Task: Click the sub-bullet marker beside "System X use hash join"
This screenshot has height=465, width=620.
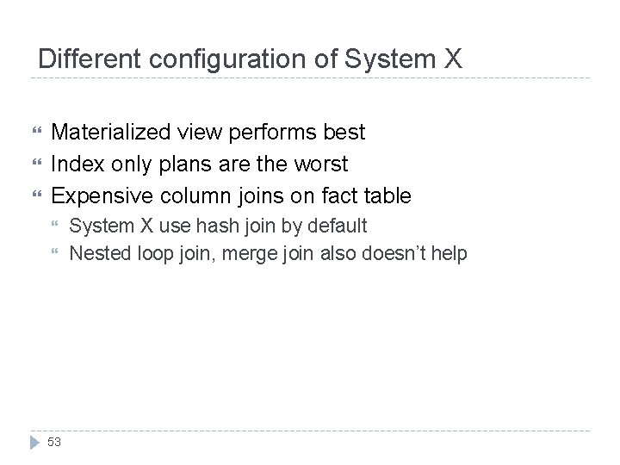Action: coord(56,226)
